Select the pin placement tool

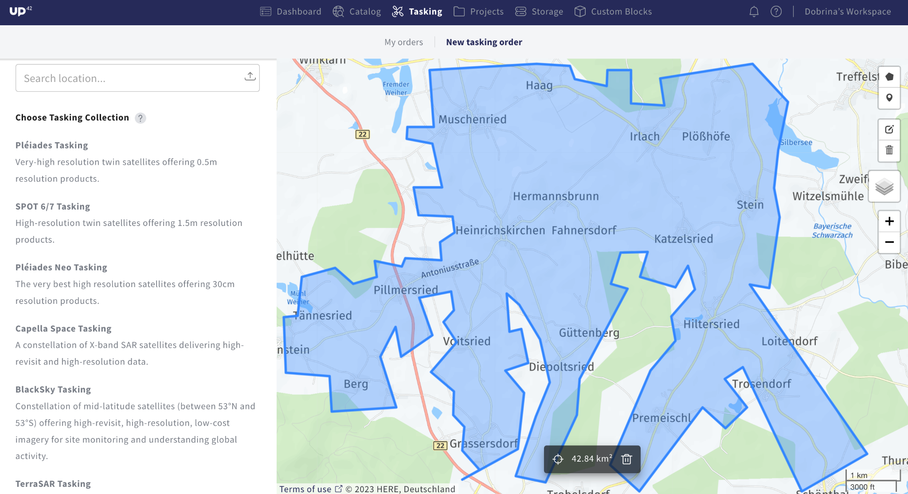point(889,98)
